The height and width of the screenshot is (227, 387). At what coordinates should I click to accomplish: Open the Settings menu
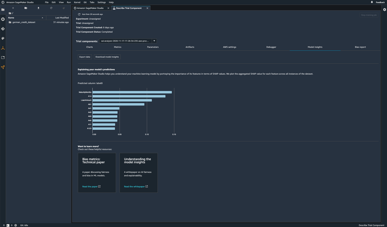coord(102,2)
